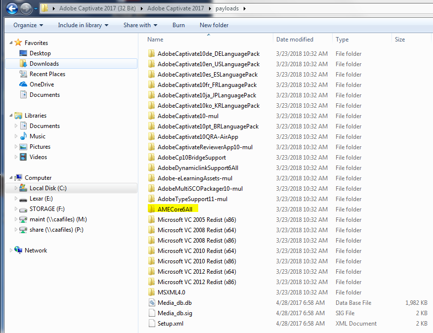Open the Organize menu
Image resolution: width=433 pixels, height=333 pixels.
click(x=28, y=25)
